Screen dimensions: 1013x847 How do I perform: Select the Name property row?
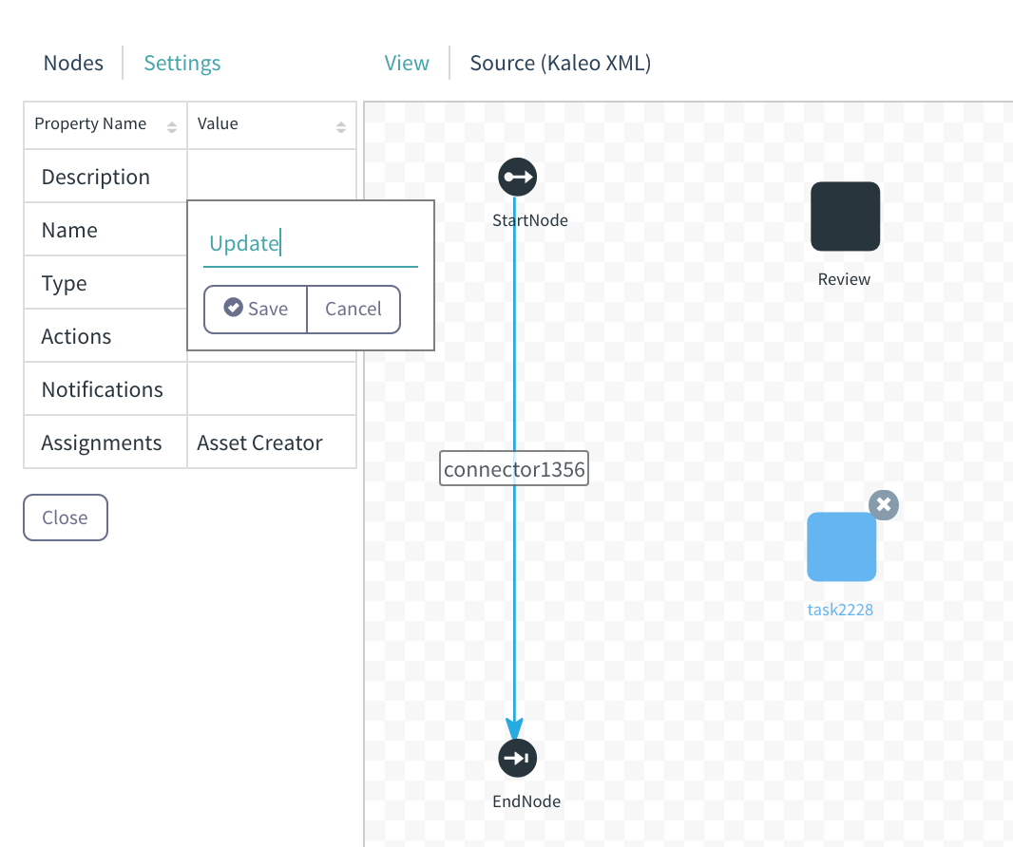(105, 230)
